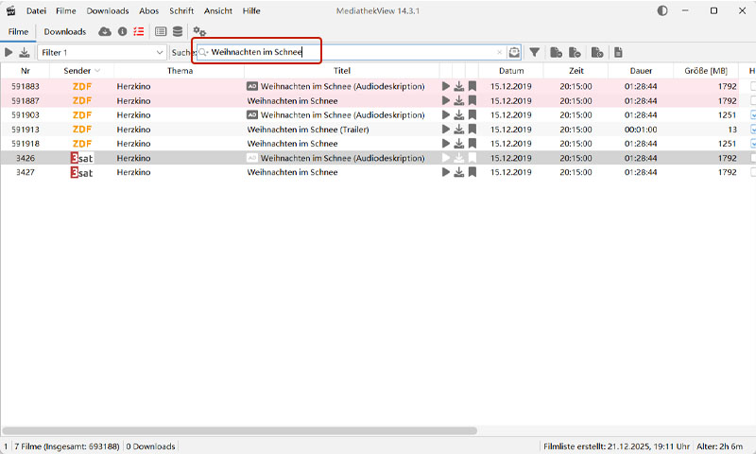Switch to the Downloads tab
The height and width of the screenshot is (454, 756).
[65, 31]
